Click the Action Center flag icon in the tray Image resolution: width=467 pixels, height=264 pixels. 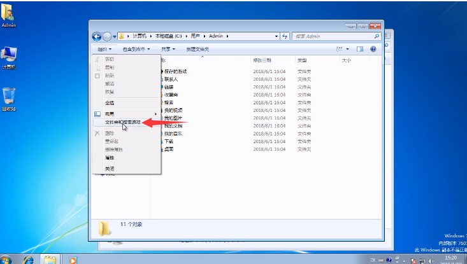(x=413, y=261)
